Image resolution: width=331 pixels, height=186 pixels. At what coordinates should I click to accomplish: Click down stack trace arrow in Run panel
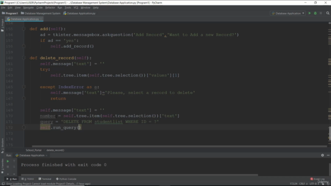pyautogui.click(x=14, y=167)
